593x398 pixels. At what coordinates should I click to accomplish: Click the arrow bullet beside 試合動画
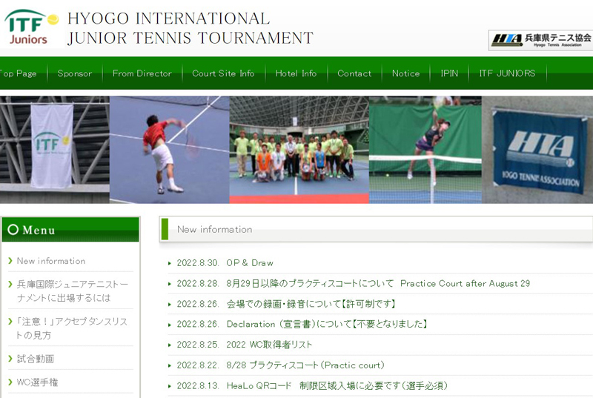(x=10, y=359)
